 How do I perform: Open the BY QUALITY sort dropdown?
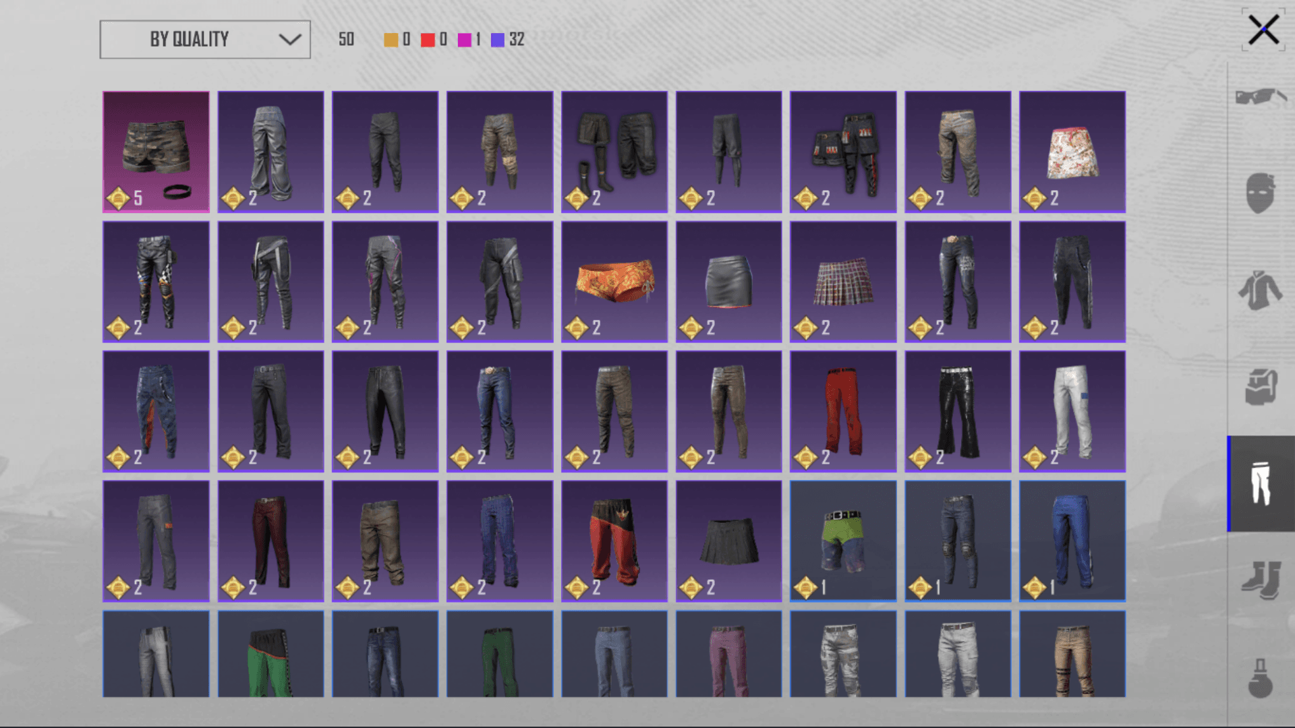coord(205,39)
